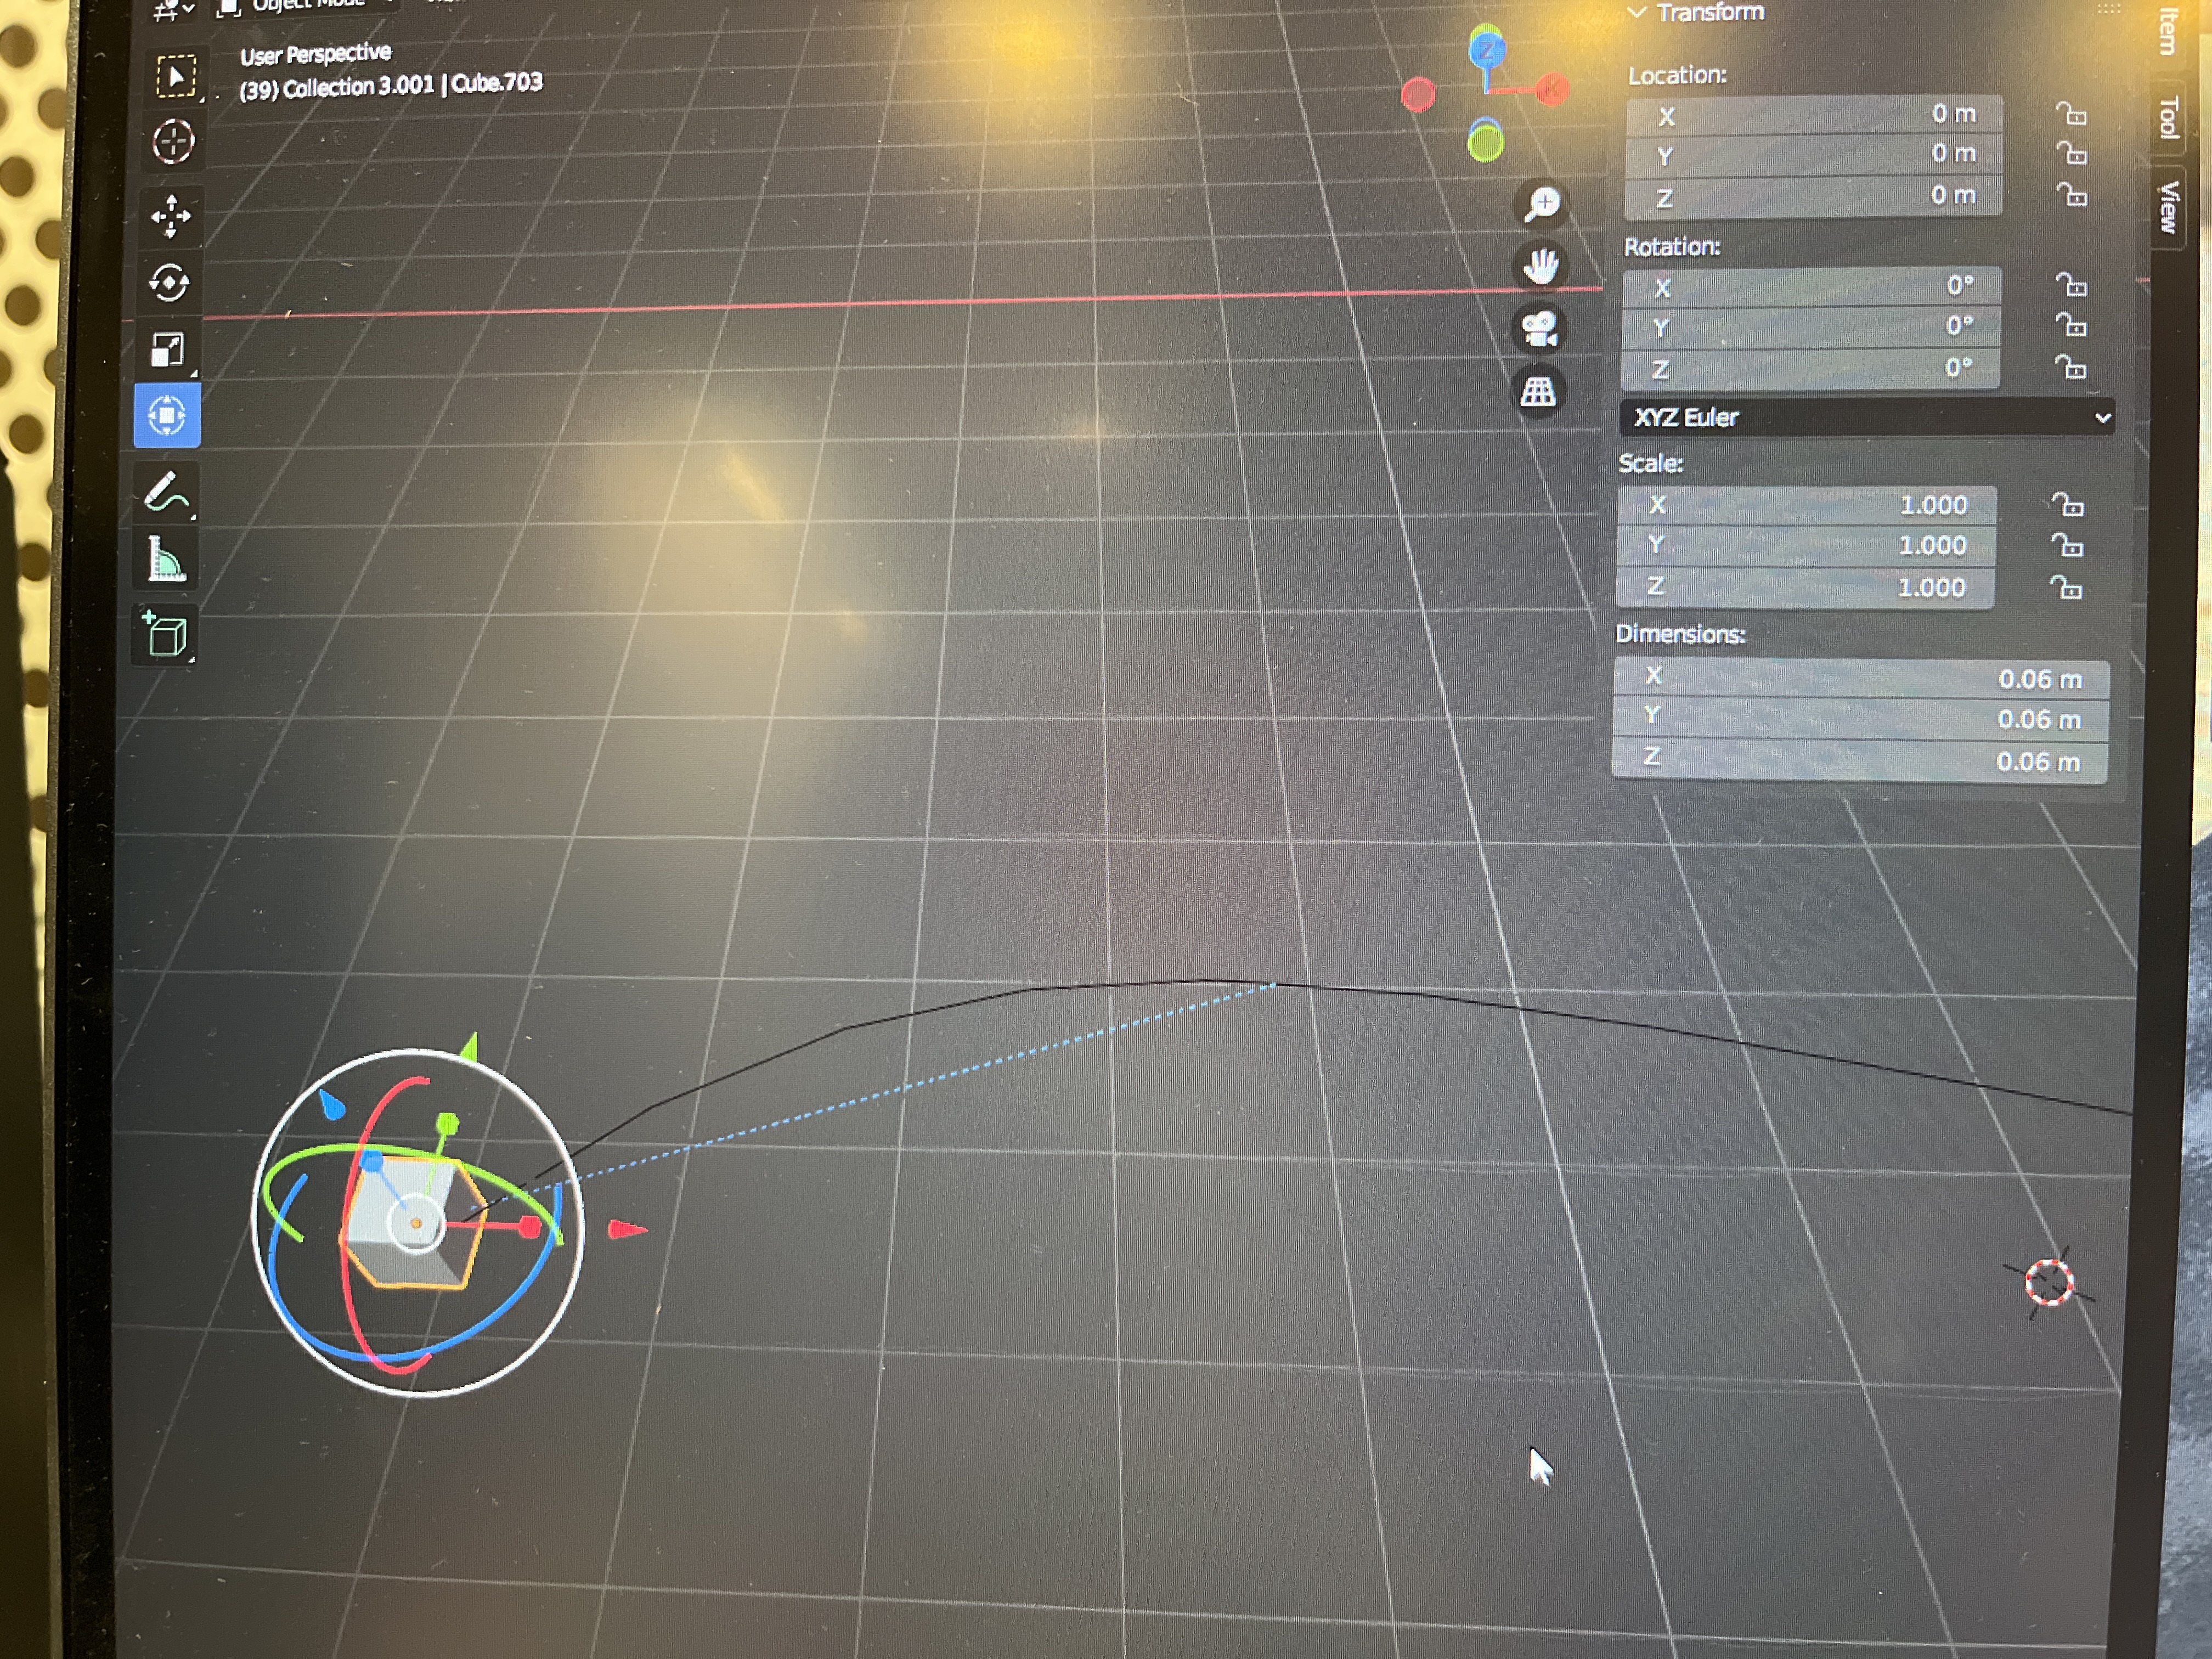Click the Rotation X field
Image resolution: width=2212 pixels, height=1659 pixels.
[x=1811, y=287]
